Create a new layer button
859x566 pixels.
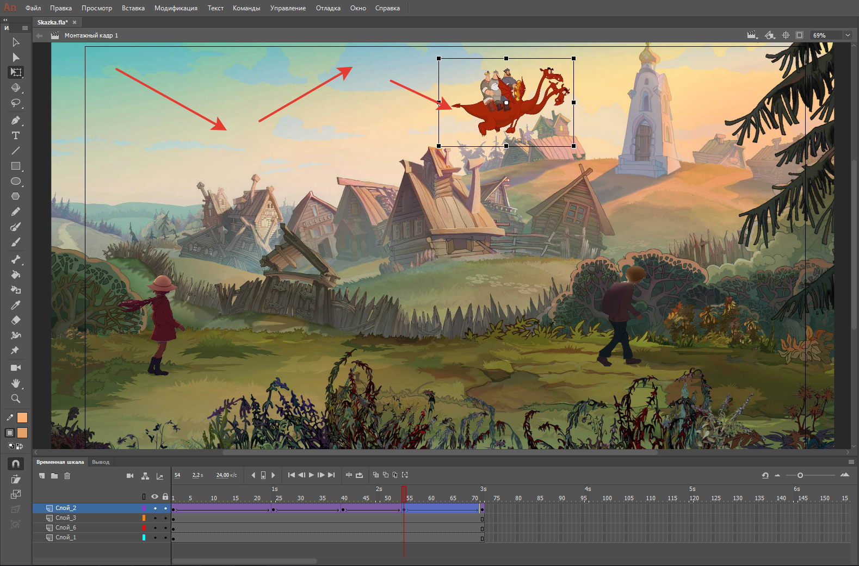pyautogui.click(x=42, y=476)
